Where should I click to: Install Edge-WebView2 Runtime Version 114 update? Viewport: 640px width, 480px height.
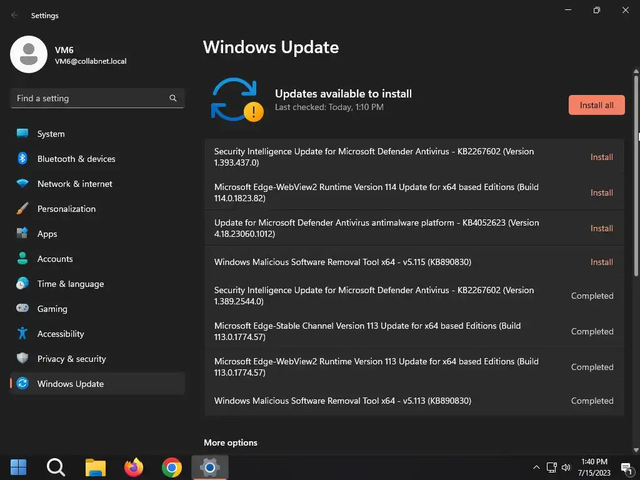coord(602,192)
